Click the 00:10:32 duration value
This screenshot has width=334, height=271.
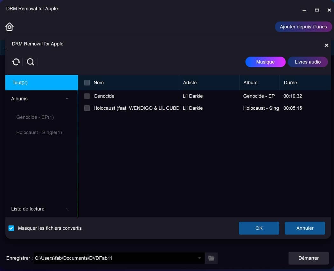click(x=292, y=96)
